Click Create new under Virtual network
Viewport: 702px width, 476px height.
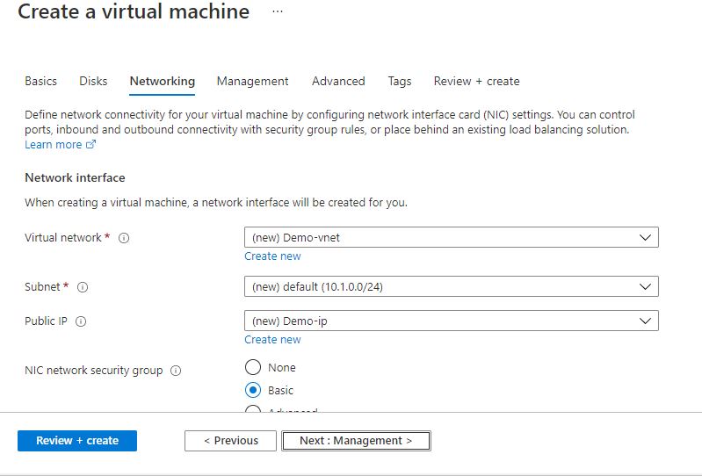272,256
